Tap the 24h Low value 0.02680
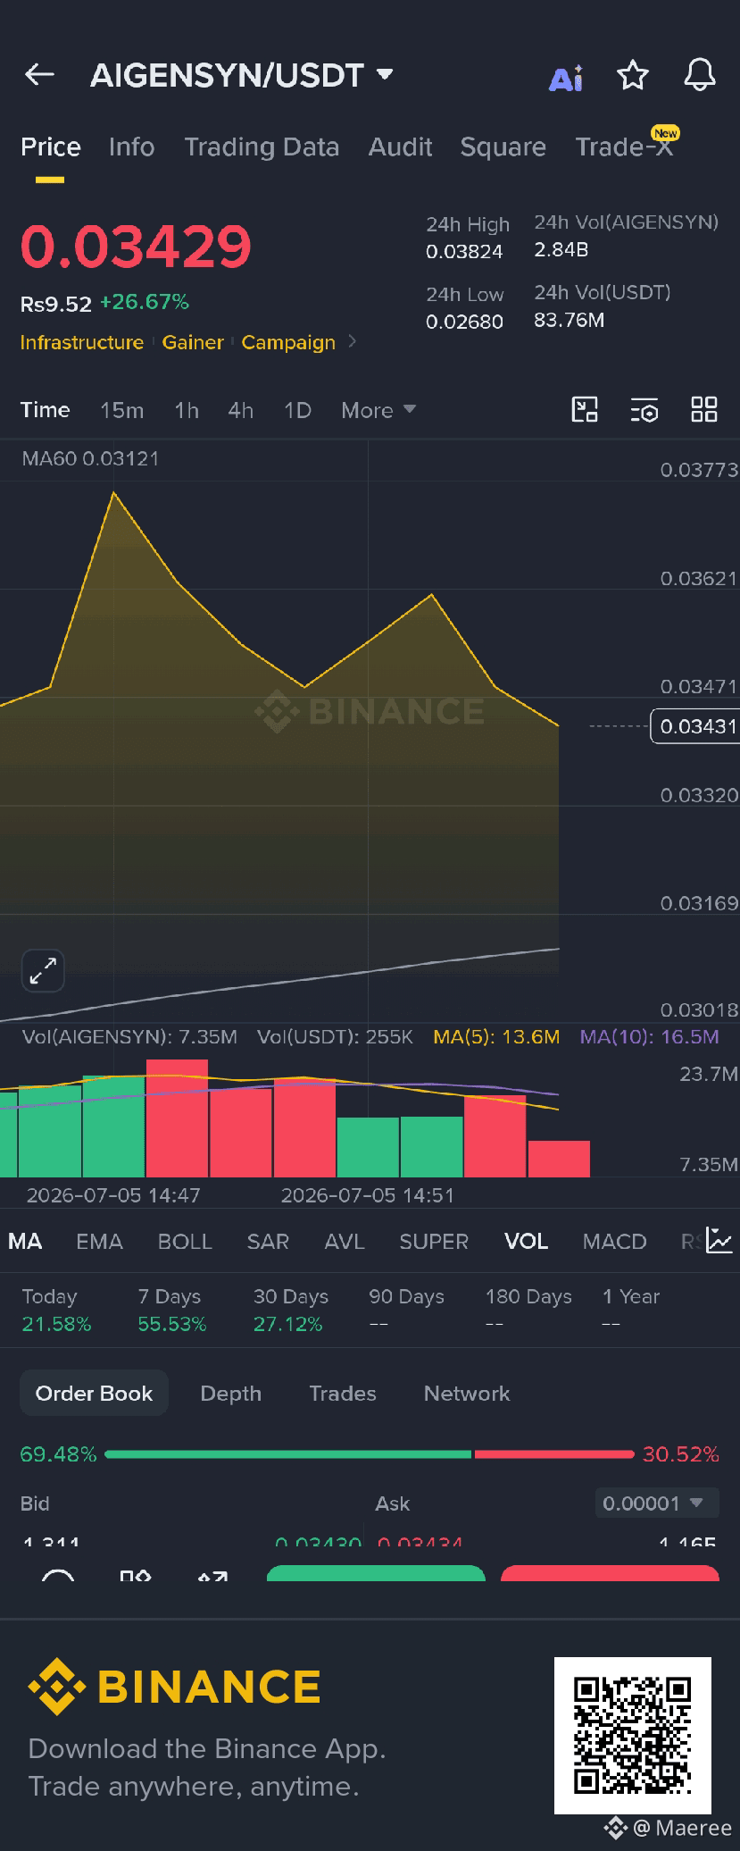Viewport: 740px width, 1851px height. 464,321
